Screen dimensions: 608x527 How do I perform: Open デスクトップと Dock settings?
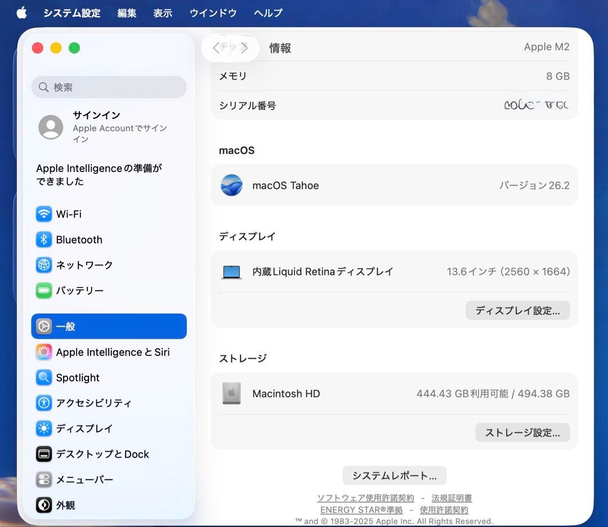click(x=43, y=454)
